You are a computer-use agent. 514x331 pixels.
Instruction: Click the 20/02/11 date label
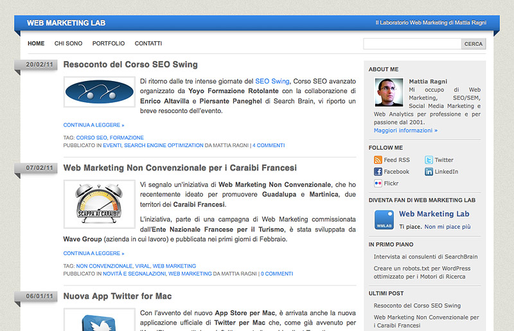click(x=39, y=65)
